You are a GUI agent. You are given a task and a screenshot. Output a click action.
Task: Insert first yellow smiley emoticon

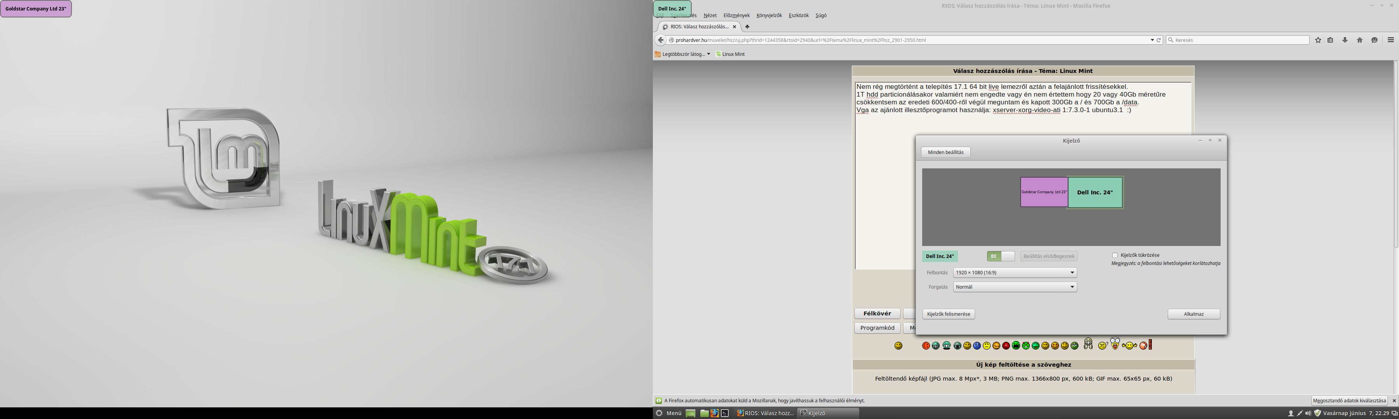[x=899, y=346]
